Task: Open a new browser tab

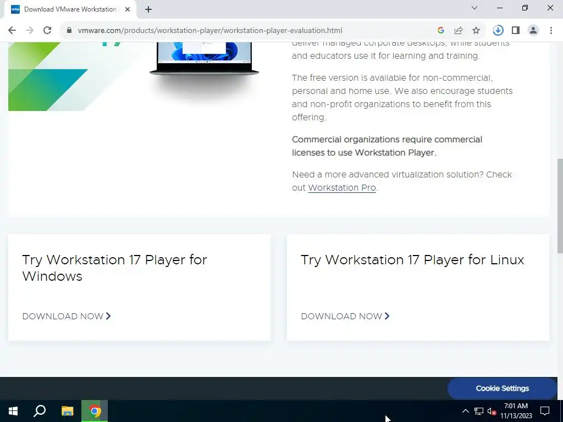Action: pos(148,9)
